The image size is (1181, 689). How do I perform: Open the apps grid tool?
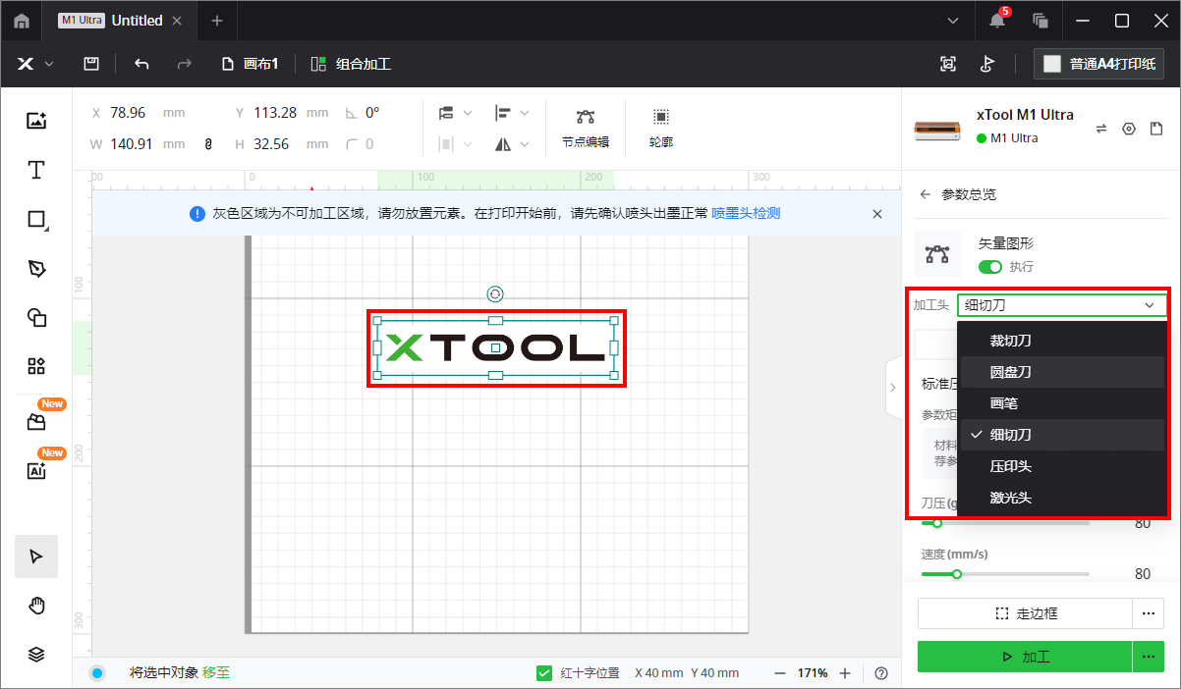coord(36,366)
